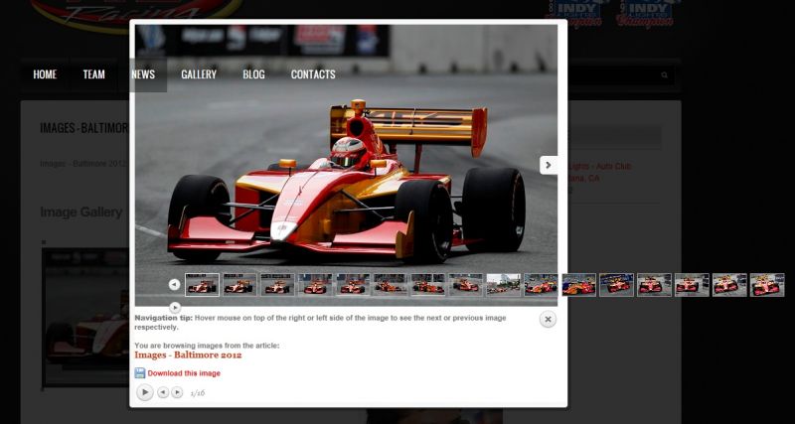This screenshot has width=795, height=424.
Task: Select the twelfth thumbnail in the strip
Action: (x=616, y=285)
